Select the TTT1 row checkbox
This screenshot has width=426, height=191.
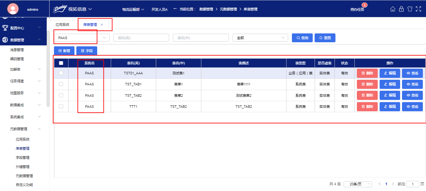pos(61,107)
